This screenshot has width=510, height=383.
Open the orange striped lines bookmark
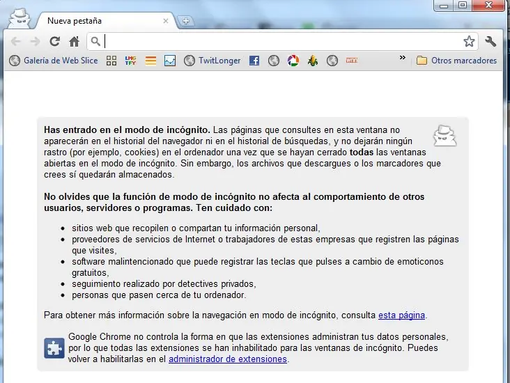[x=150, y=61]
